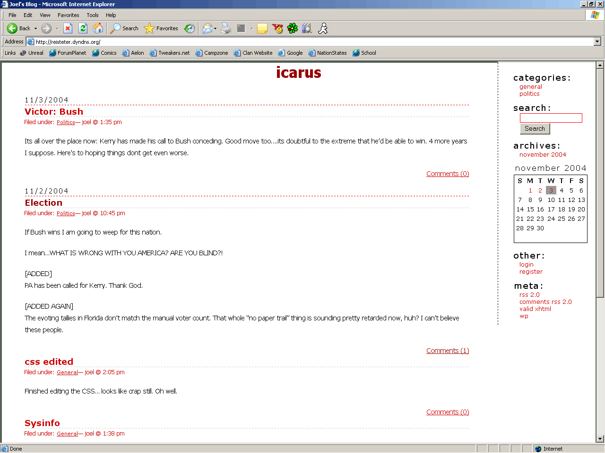The image size is (605, 453).
Task: Click the books Research icon
Action: (307, 28)
